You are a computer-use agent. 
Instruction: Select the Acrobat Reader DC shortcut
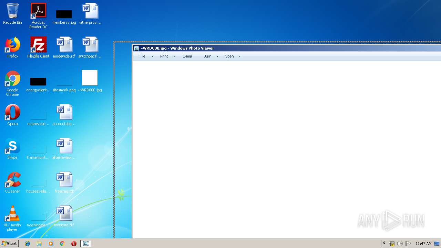(38, 16)
